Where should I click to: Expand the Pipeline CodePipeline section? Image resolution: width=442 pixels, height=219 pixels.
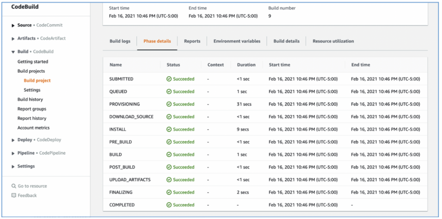tap(13, 153)
